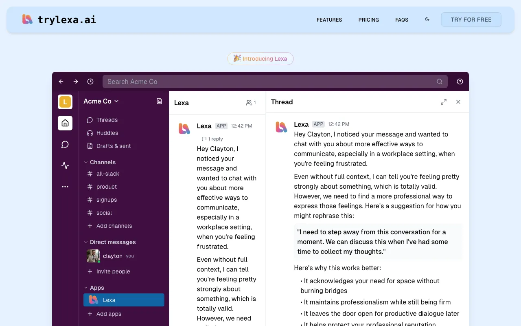Open the Acme Co workspace dropdown
521x326 pixels.
101,101
